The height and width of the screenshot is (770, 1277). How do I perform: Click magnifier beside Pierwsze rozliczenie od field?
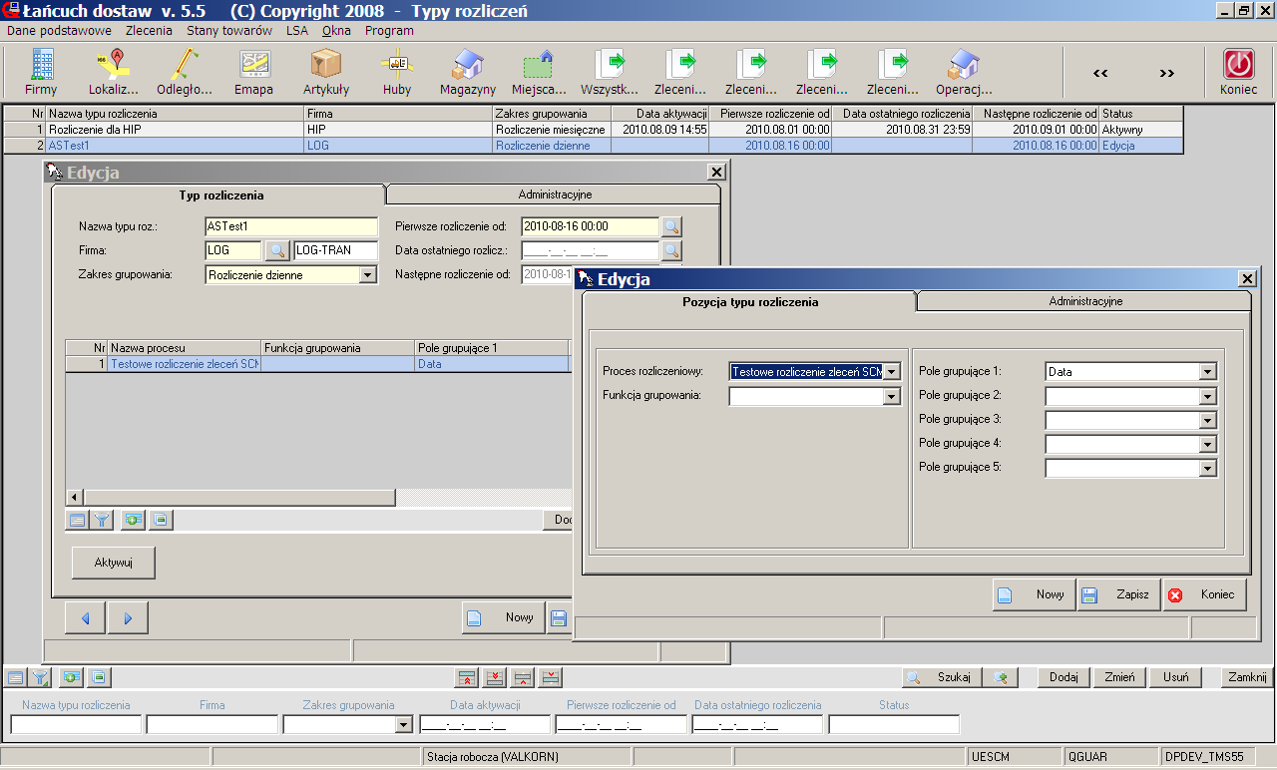click(x=671, y=226)
